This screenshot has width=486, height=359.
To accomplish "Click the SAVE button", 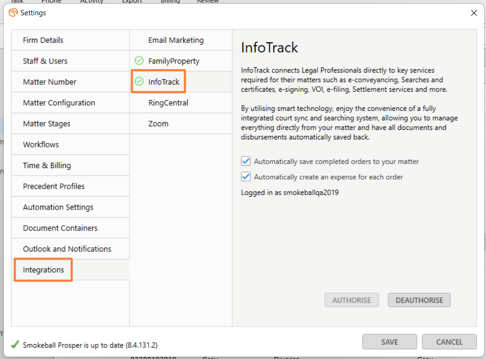I will [389, 342].
